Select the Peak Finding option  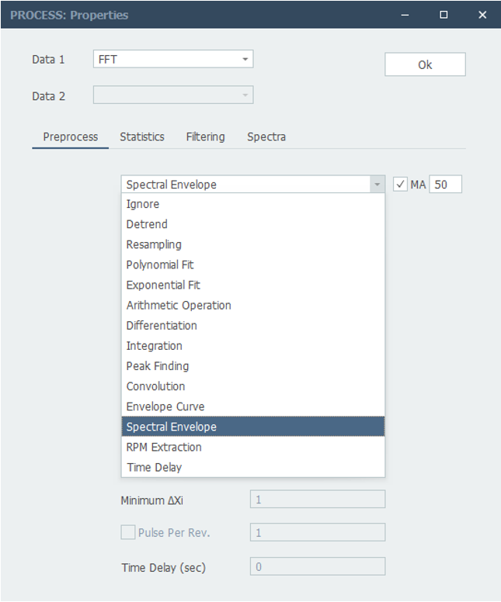[253, 366]
